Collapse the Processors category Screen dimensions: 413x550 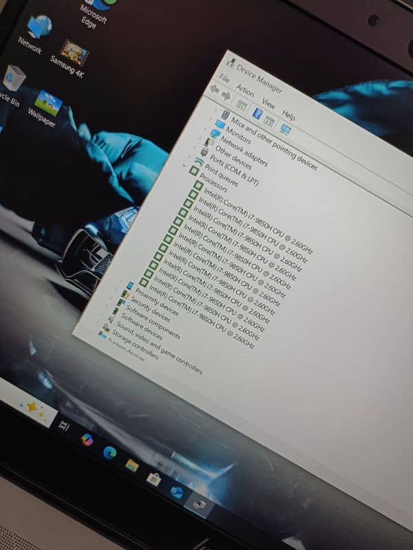[x=185, y=166]
